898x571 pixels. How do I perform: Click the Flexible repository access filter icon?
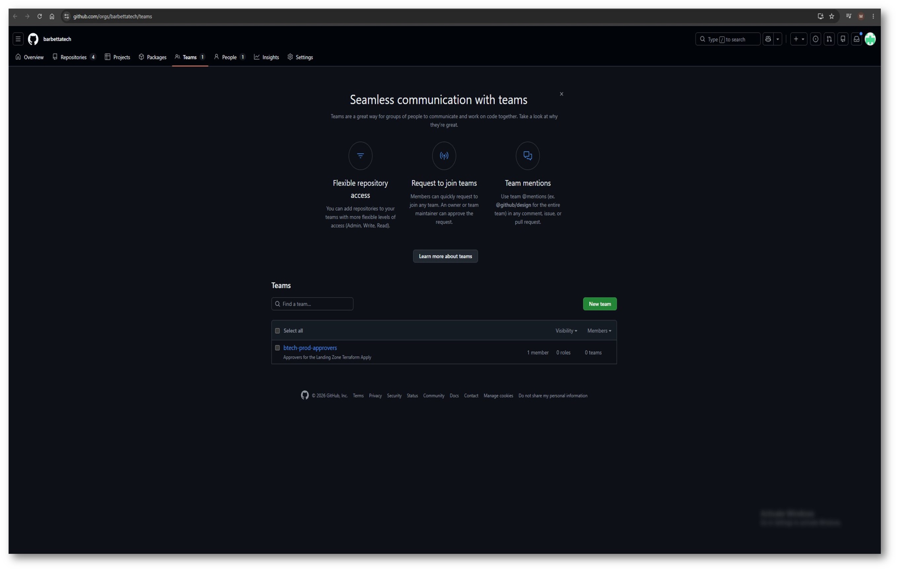(x=360, y=155)
